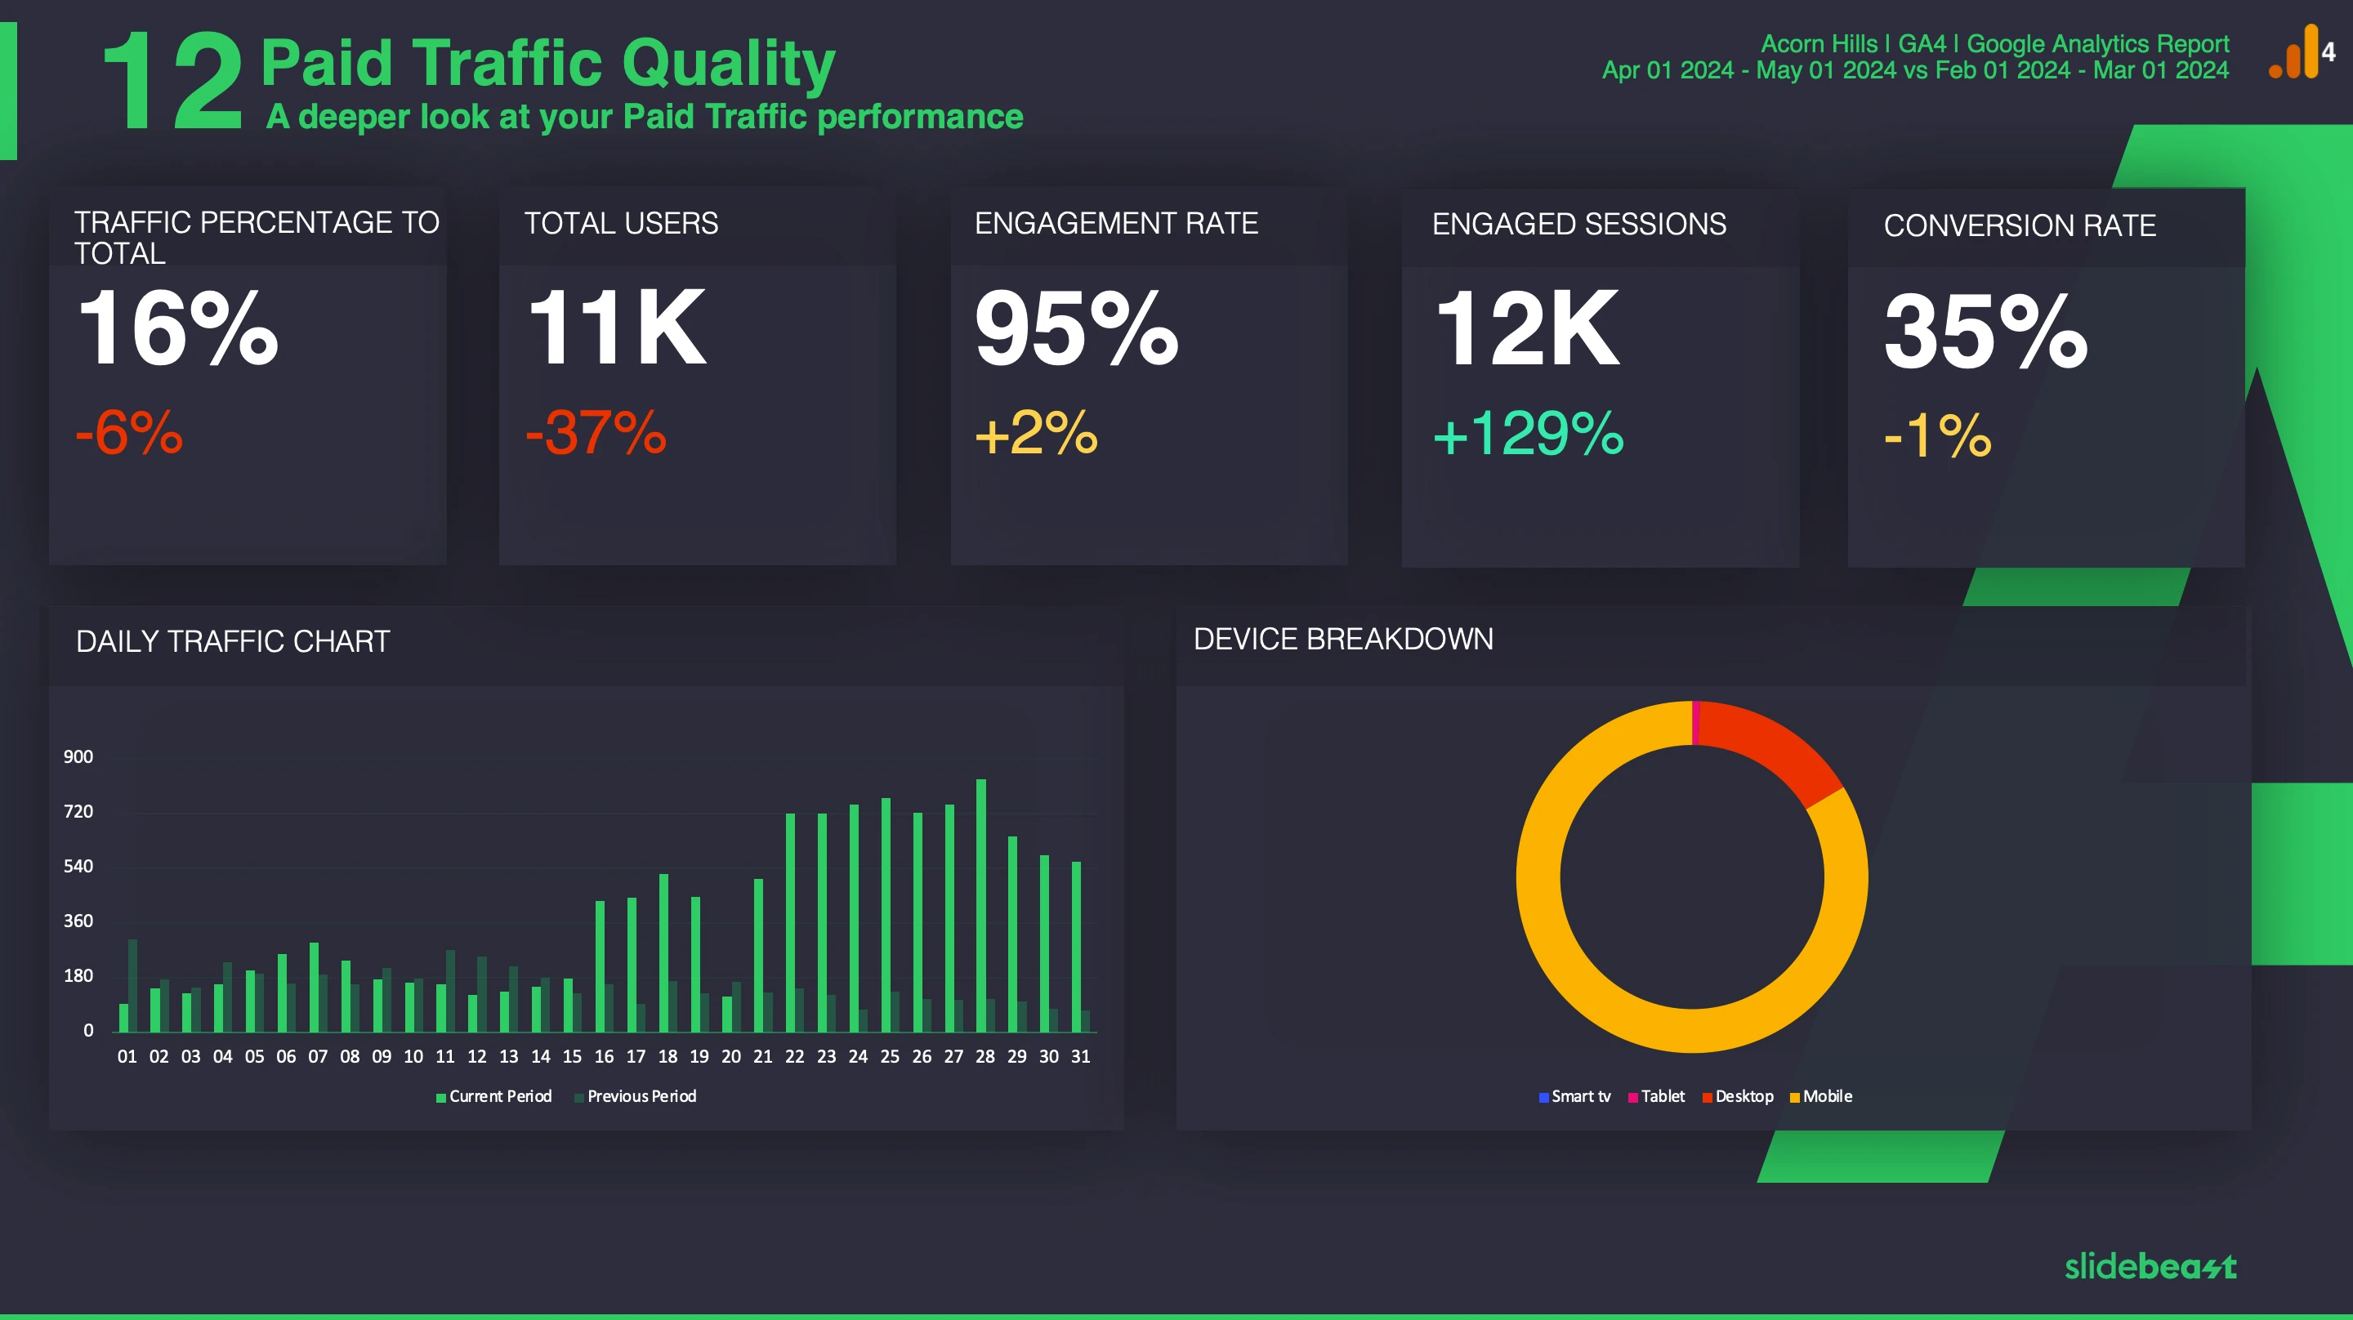Viewport: 2353px width, 1320px height.
Task: Click the 'ENGAGEMENT RATE' heading
Action: [x=1116, y=223]
